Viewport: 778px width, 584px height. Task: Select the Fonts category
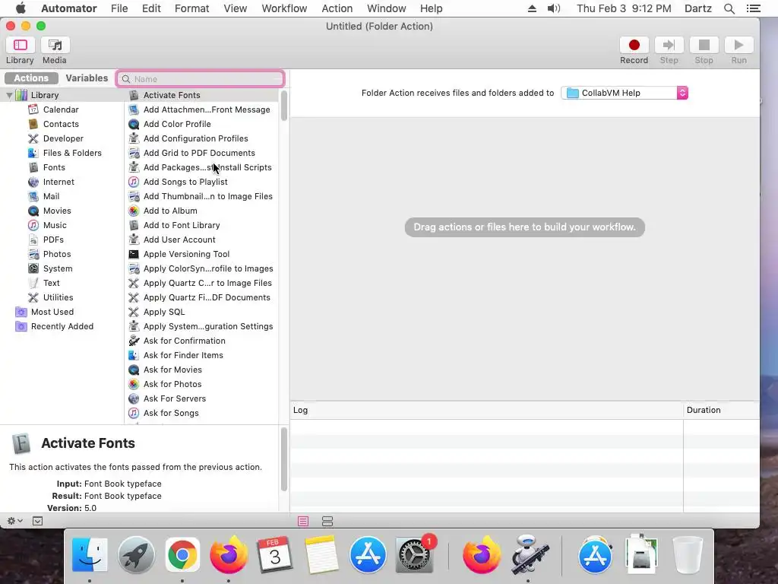(54, 167)
